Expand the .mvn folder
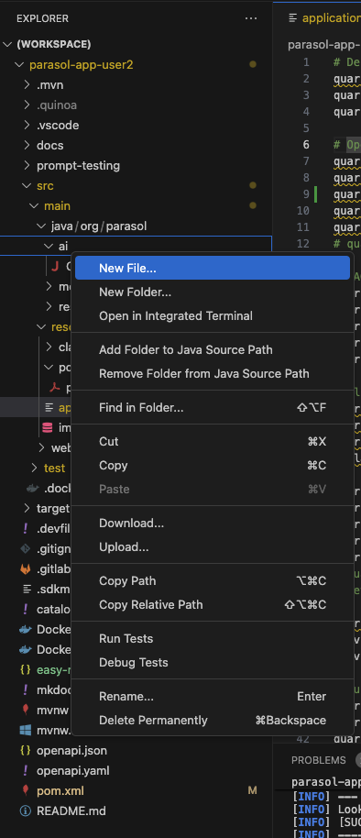361x838 pixels. pos(27,85)
